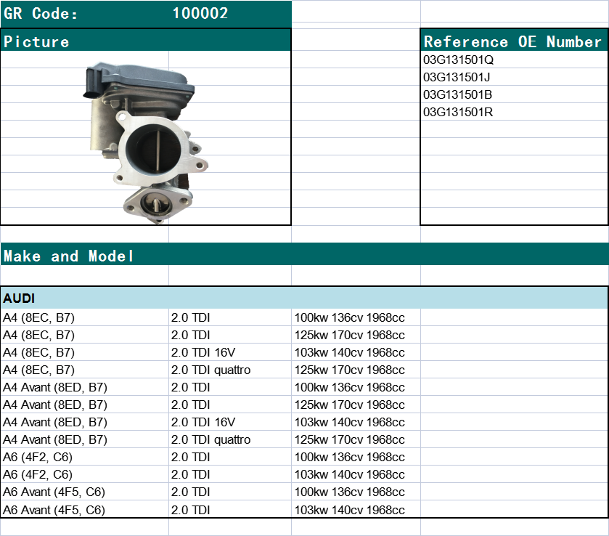Select the AUDI make heading row

304,298
